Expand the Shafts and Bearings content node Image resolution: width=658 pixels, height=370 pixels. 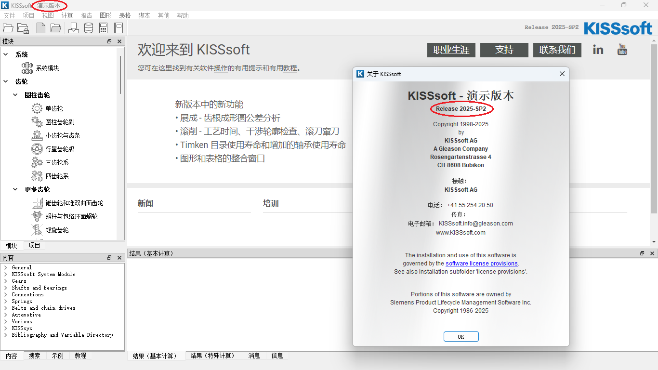tap(6, 288)
